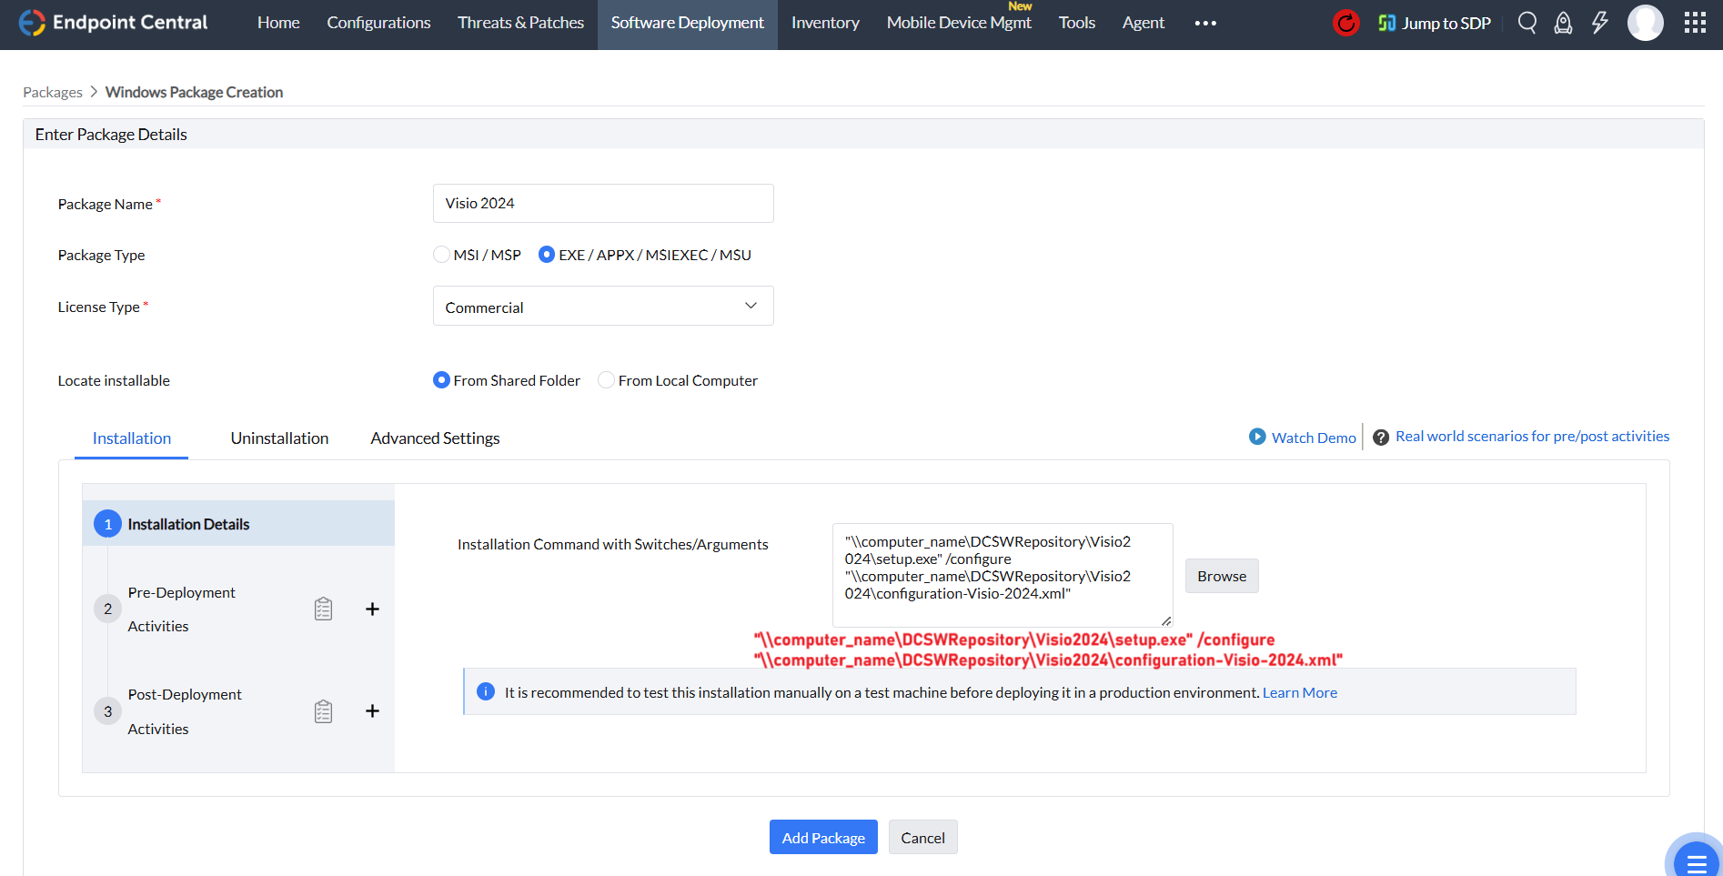Click the lightning bolt quick actions icon

[x=1600, y=23]
